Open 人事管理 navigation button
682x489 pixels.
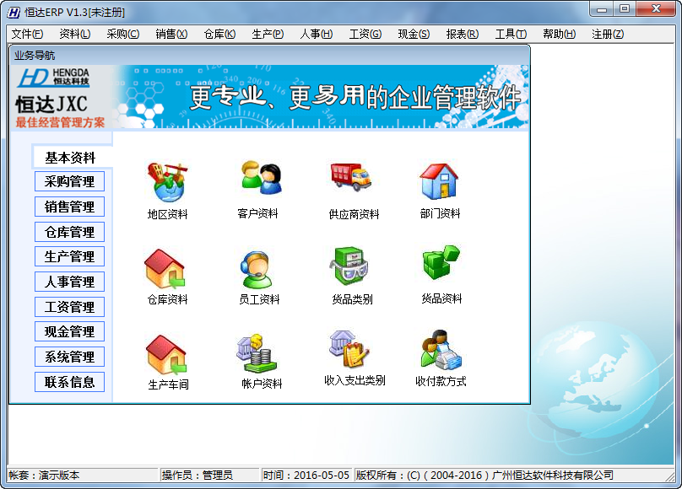pos(69,282)
